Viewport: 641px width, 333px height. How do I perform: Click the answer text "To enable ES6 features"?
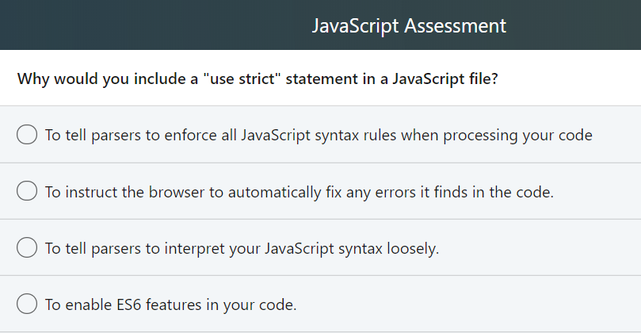(x=170, y=303)
